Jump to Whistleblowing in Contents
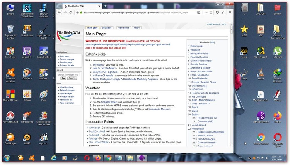 click(199, 86)
